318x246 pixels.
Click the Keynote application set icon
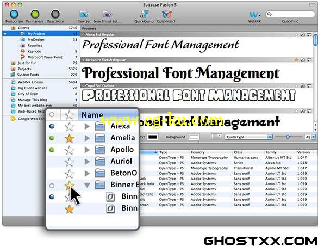click(23, 51)
